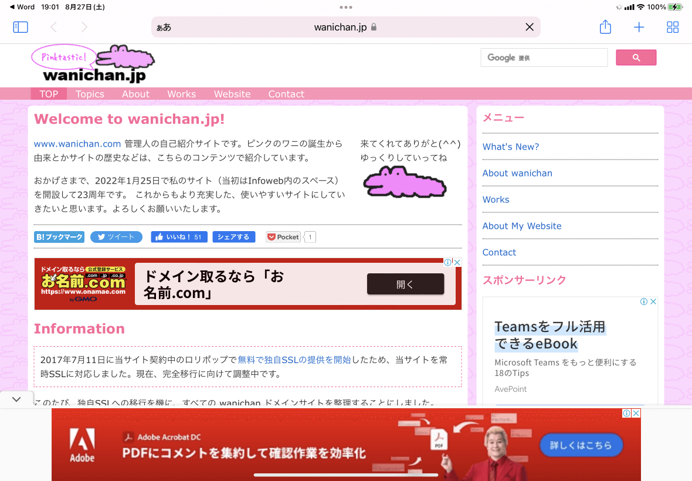
Task: Open the ad info icon on the Teams eBook ad
Action: tap(644, 302)
